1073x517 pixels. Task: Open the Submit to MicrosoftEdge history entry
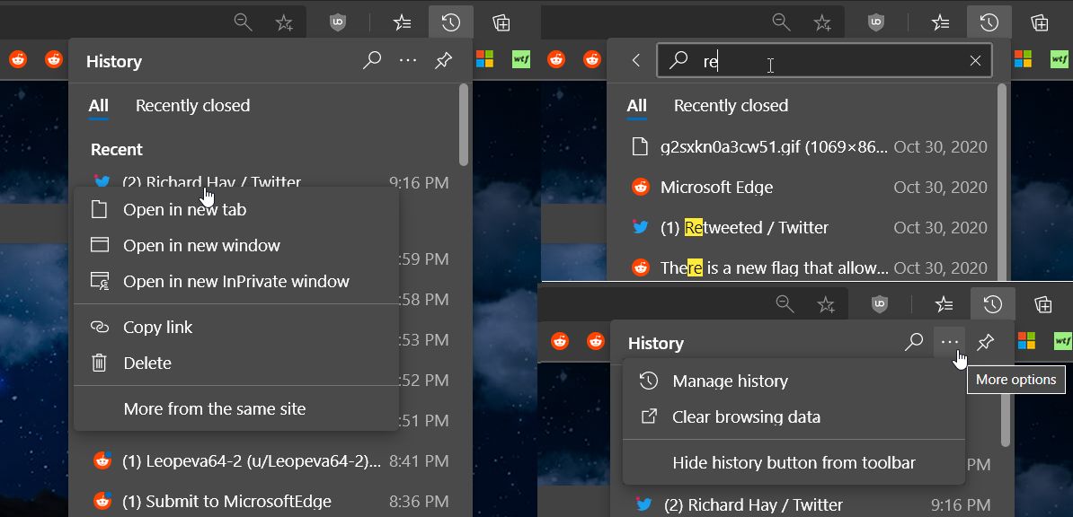point(226,502)
